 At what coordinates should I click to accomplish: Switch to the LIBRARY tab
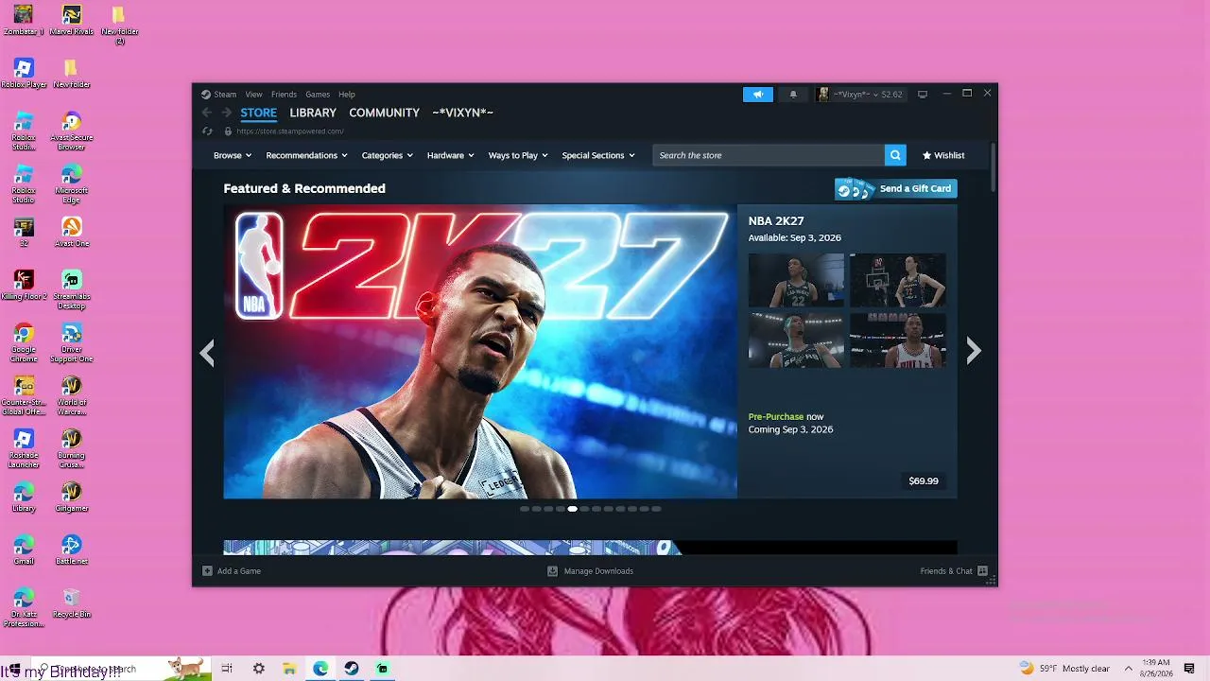(x=313, y=113)
